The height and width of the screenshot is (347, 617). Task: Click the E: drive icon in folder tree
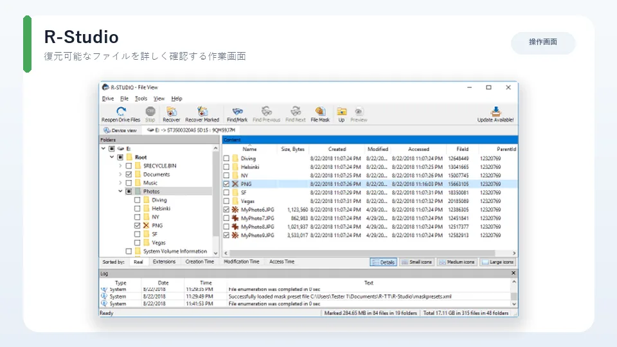click(121, 148)
